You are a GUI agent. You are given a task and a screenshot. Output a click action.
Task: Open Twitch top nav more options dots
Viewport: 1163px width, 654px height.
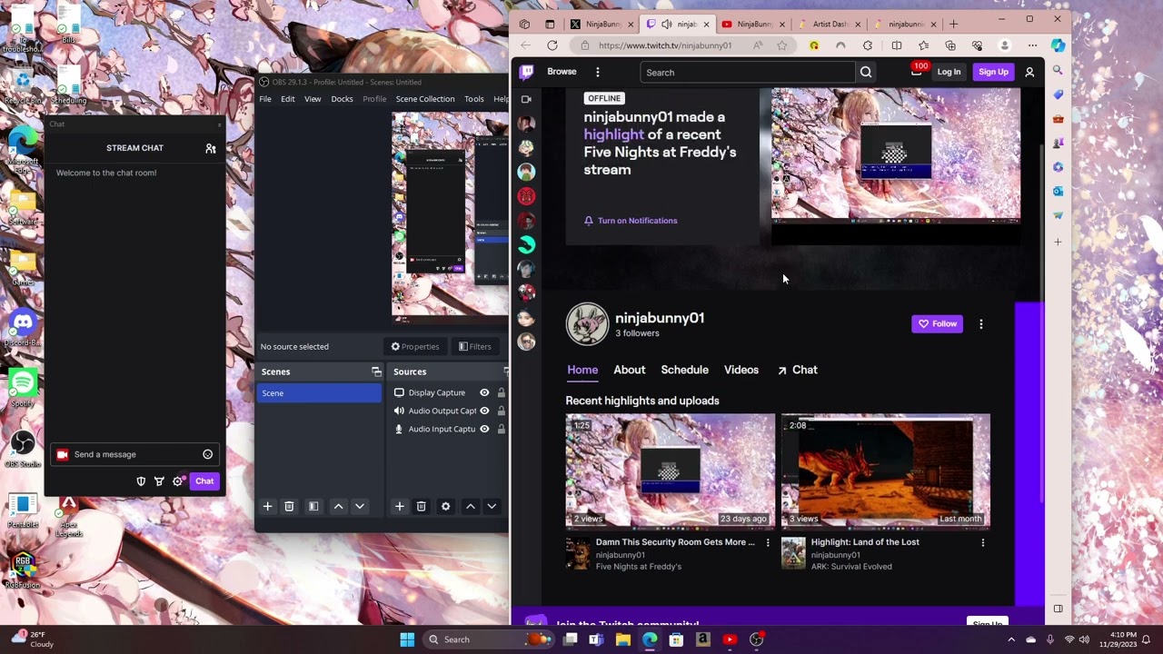(x=597, y=72)
